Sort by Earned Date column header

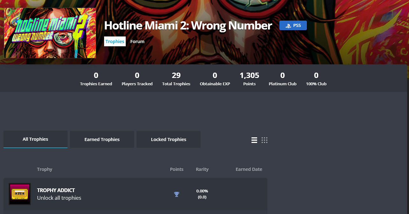click(x=249, y=169)
